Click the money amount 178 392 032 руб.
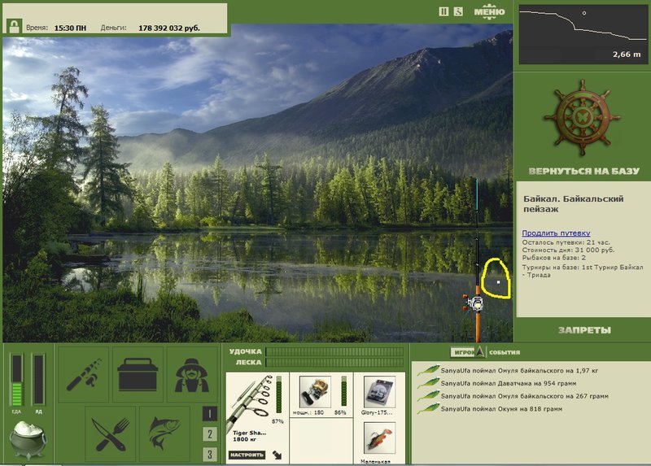This screenshot has height=466, width=651. click(169, 28)
